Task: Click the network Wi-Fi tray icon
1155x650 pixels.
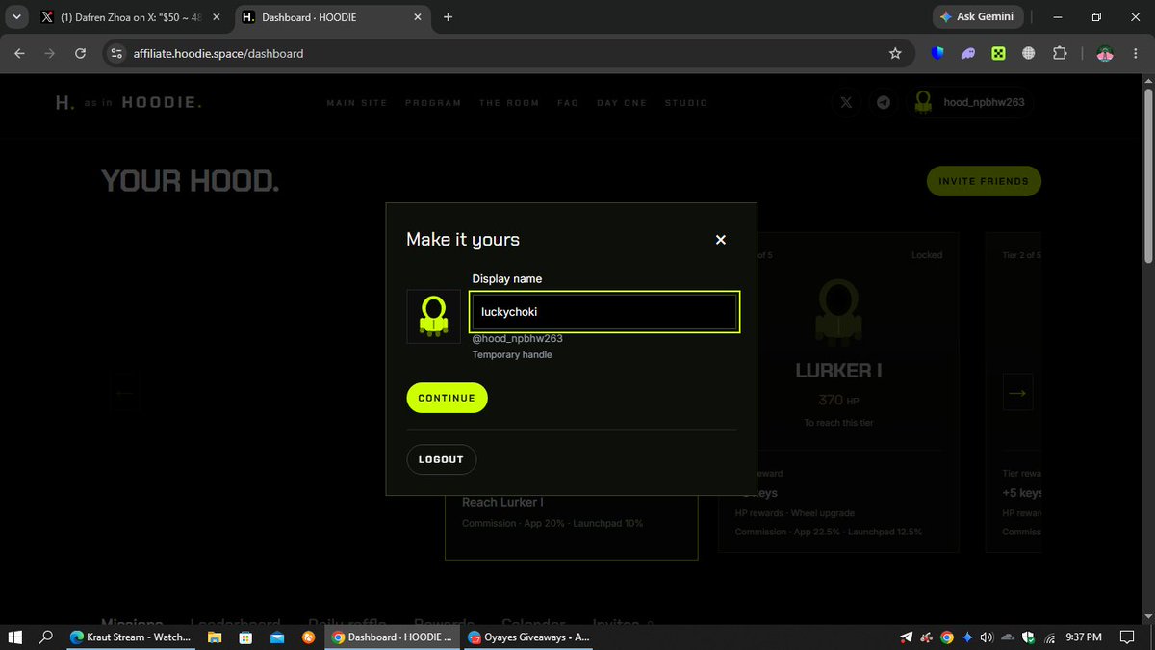Action: tap(1049, 637)
